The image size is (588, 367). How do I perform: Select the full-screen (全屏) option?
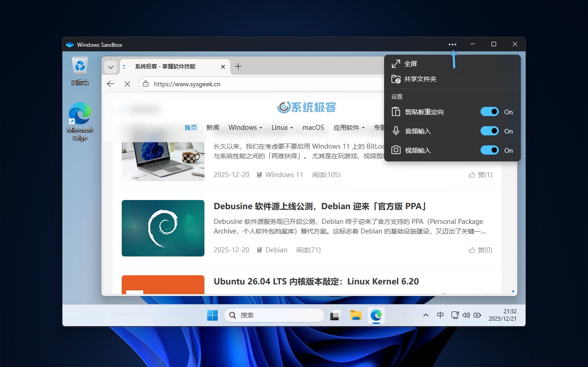coord(411,63)
